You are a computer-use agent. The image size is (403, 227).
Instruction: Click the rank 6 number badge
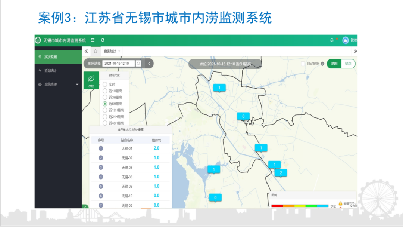(x=101, y=196)
